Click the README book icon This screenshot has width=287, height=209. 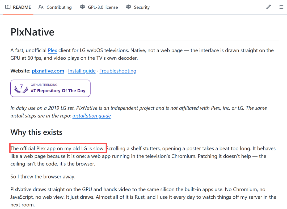(x=8, y=7)
